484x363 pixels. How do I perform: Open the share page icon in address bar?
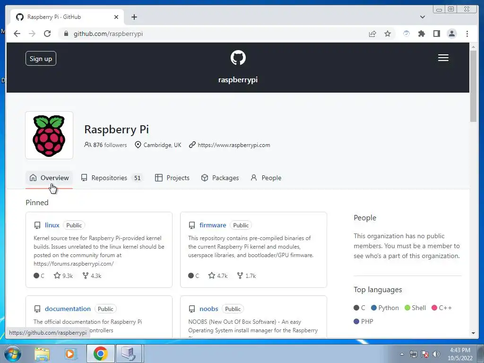pyautogui.click(x=372, y=34)
